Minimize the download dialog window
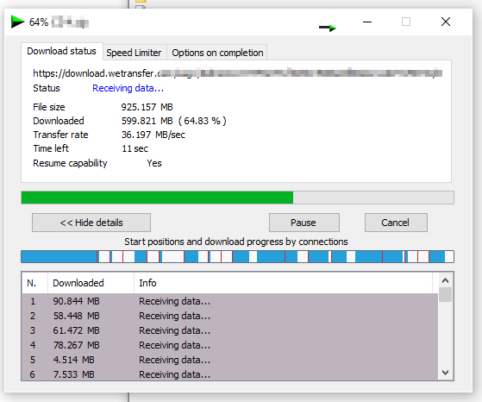Viewport: 482px width, 402px height. click(367, 22)
